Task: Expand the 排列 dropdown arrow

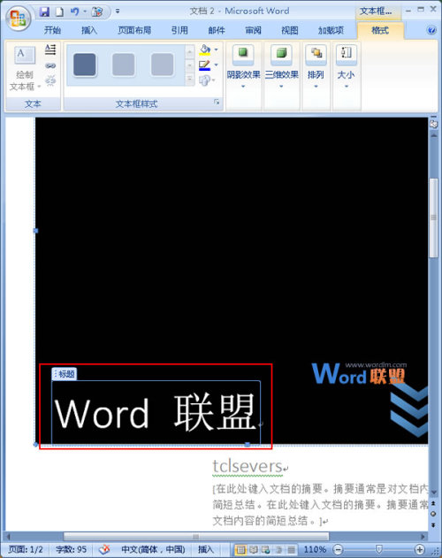Action: [x=316, y=87]
